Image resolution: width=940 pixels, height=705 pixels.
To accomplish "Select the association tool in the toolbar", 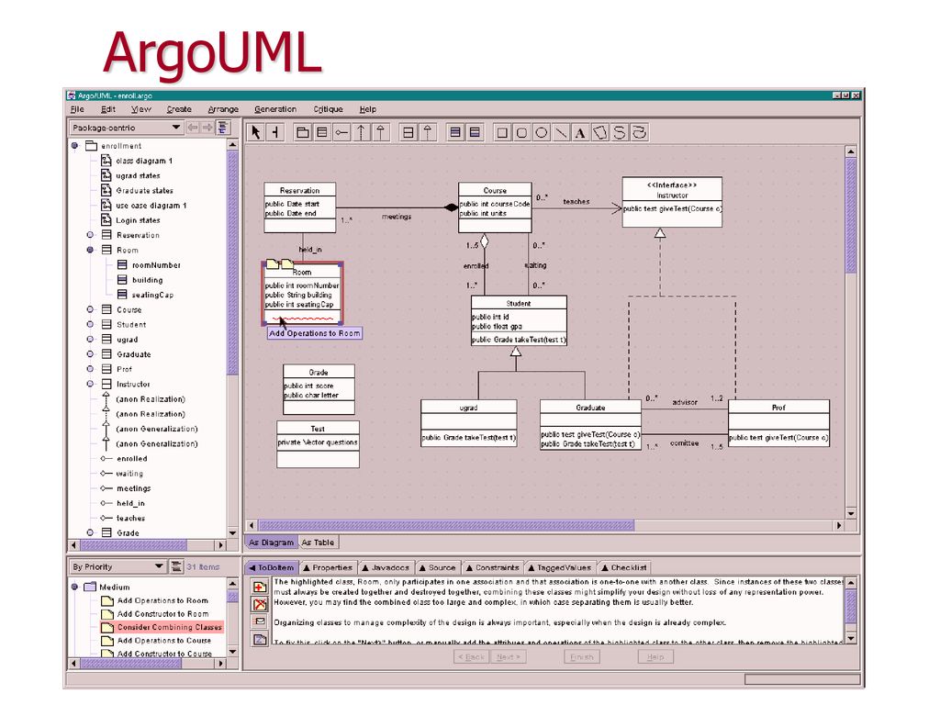I will pyautogui.click(x=341, y=132).
